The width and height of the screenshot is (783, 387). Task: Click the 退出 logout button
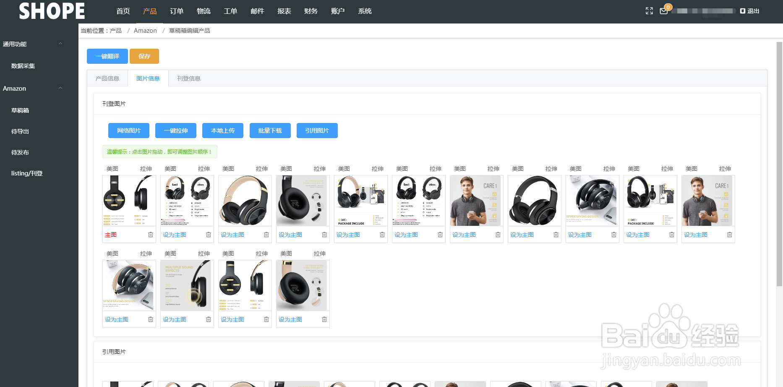coord(749,11)
